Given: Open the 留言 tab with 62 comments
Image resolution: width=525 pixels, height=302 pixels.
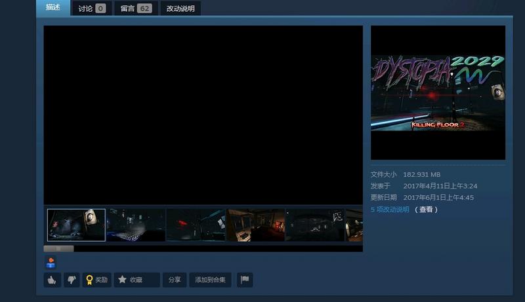Looking at the screenshot, I should 136,9.
